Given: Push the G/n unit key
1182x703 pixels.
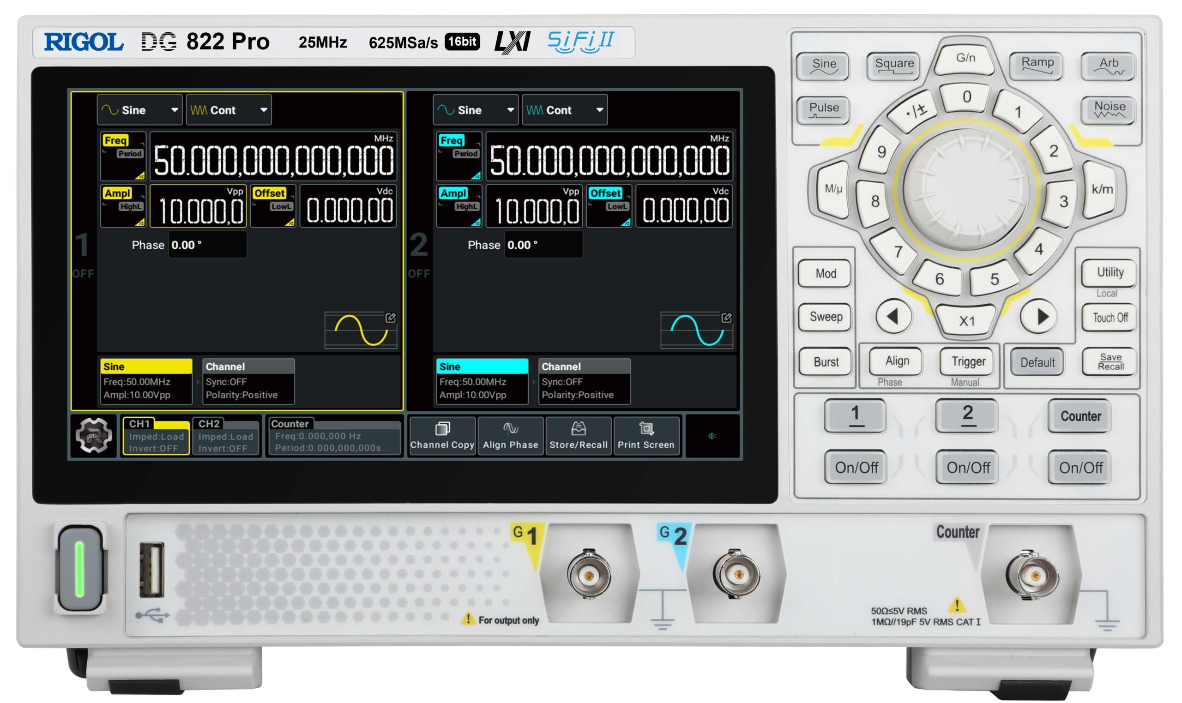Looking at the screenshot, I should 965,59.
